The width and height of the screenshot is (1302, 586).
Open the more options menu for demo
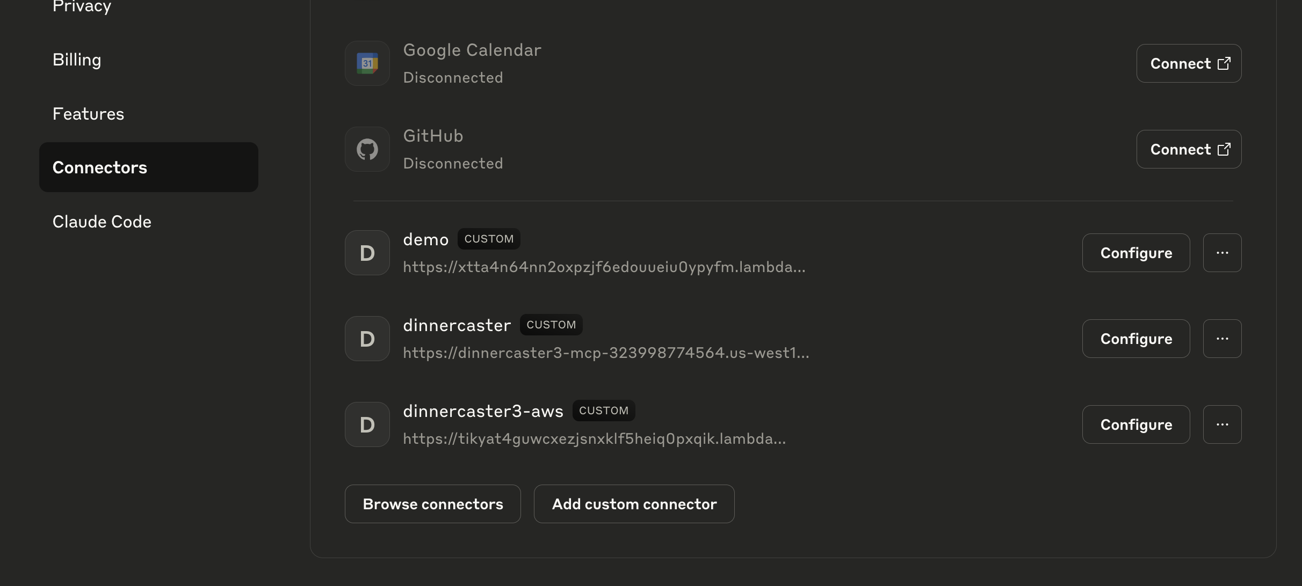(1222, 253)
